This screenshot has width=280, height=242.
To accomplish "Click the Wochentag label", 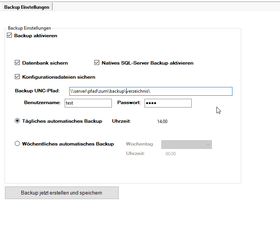I will coord(139,144).
